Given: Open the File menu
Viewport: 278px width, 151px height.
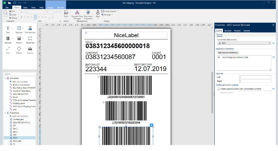Looking at the screenshot, I should point(7,7).
